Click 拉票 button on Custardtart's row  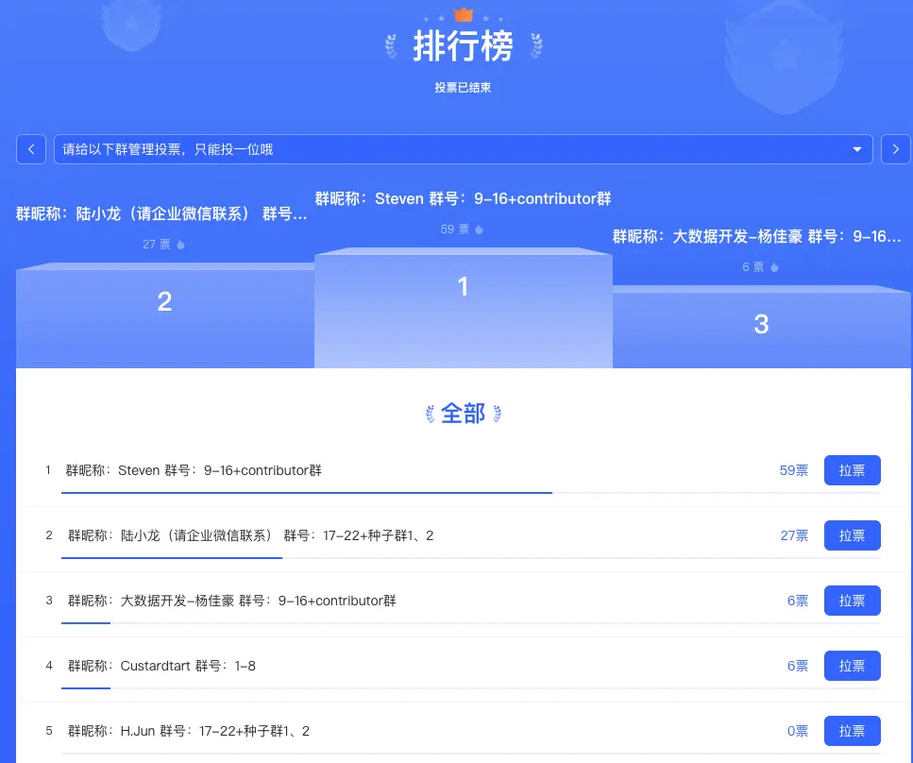[852, 666]
